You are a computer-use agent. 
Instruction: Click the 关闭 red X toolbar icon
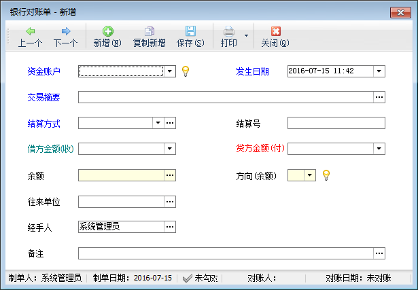[x=275, y=31]
